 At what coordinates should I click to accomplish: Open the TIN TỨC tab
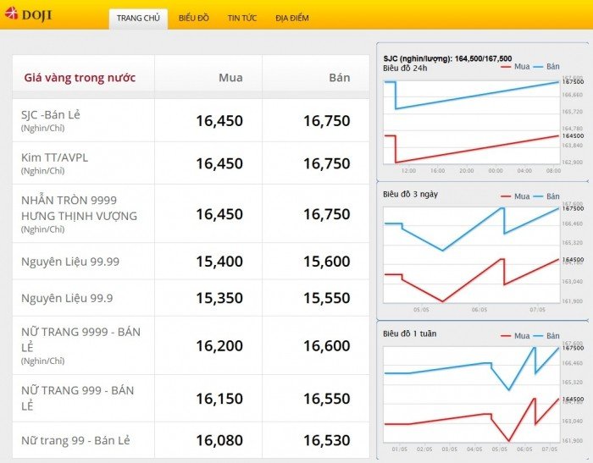pyautogui.click(x=242, y=18)
